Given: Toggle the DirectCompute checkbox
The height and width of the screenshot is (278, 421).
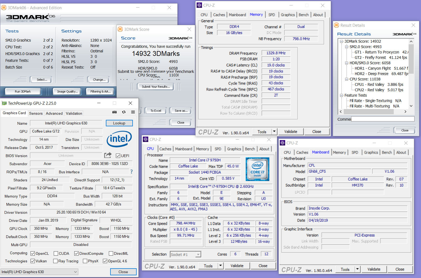Looking at the screenshot, I should (76, 253).
